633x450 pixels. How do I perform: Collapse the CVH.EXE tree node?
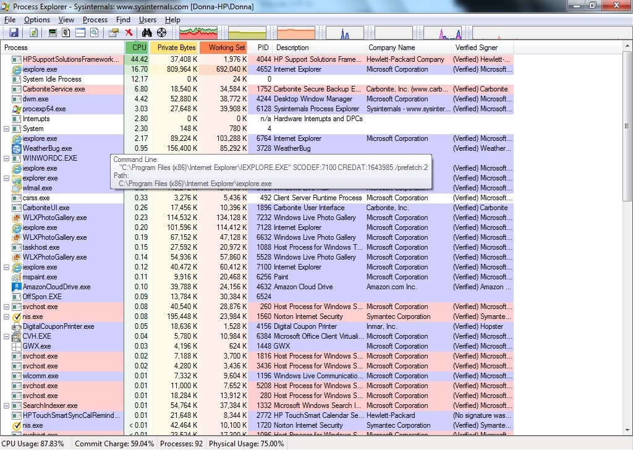[6, 337]
